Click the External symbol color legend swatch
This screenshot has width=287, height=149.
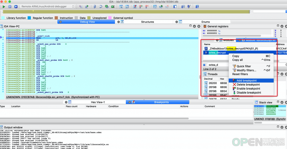point(110,18)
